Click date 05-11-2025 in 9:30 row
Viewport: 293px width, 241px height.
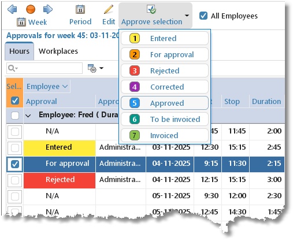171,196
